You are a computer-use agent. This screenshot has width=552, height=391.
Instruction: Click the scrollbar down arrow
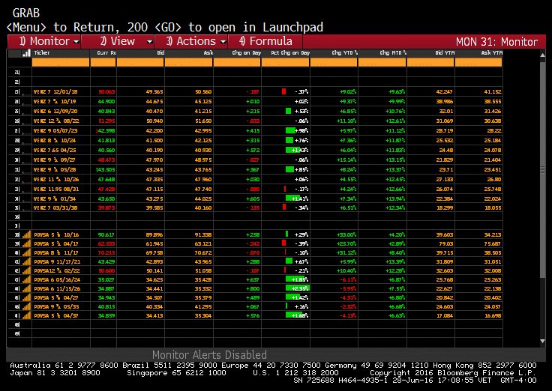pyautogui.click(x=542, y=341)
